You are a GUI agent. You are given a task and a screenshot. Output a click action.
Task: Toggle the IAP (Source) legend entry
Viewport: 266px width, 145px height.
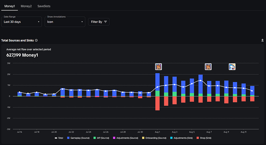101,138
